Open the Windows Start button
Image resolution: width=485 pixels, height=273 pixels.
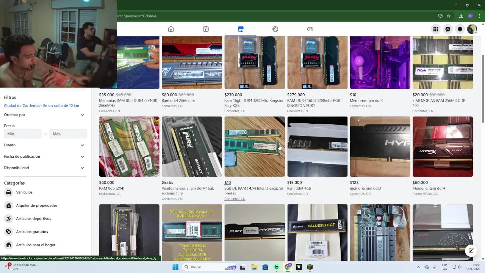(175, 267)
